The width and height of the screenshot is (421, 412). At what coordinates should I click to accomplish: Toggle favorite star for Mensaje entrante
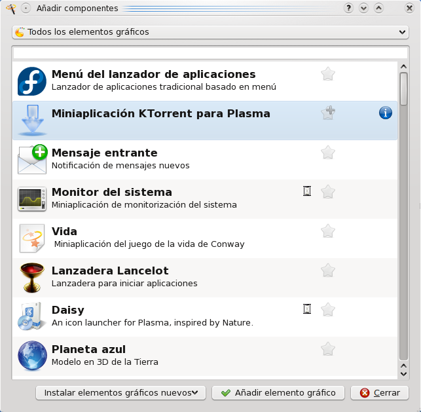(328, 153)
